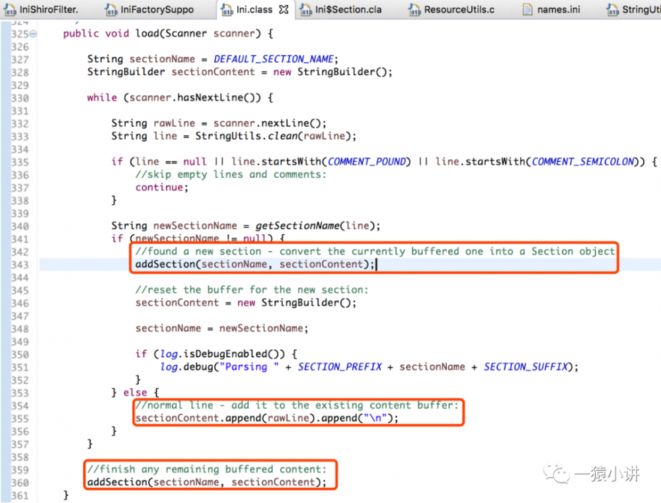This screenshot has width=661, height=503.
Task: Click the "normal line" comment on line 354
Action: pyautogui.click(x=297, y=405)
